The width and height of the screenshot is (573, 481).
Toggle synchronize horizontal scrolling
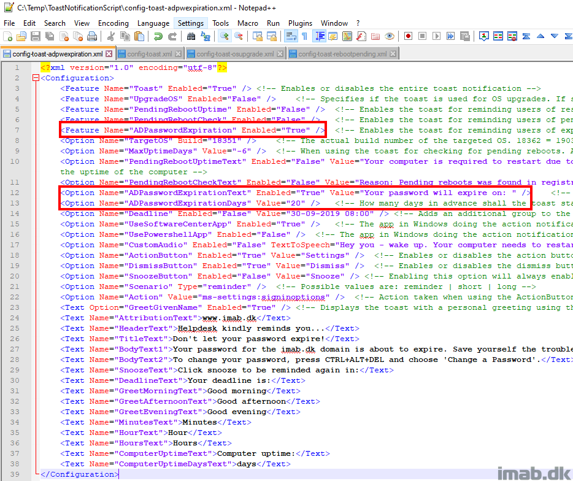tap(272, 36)
